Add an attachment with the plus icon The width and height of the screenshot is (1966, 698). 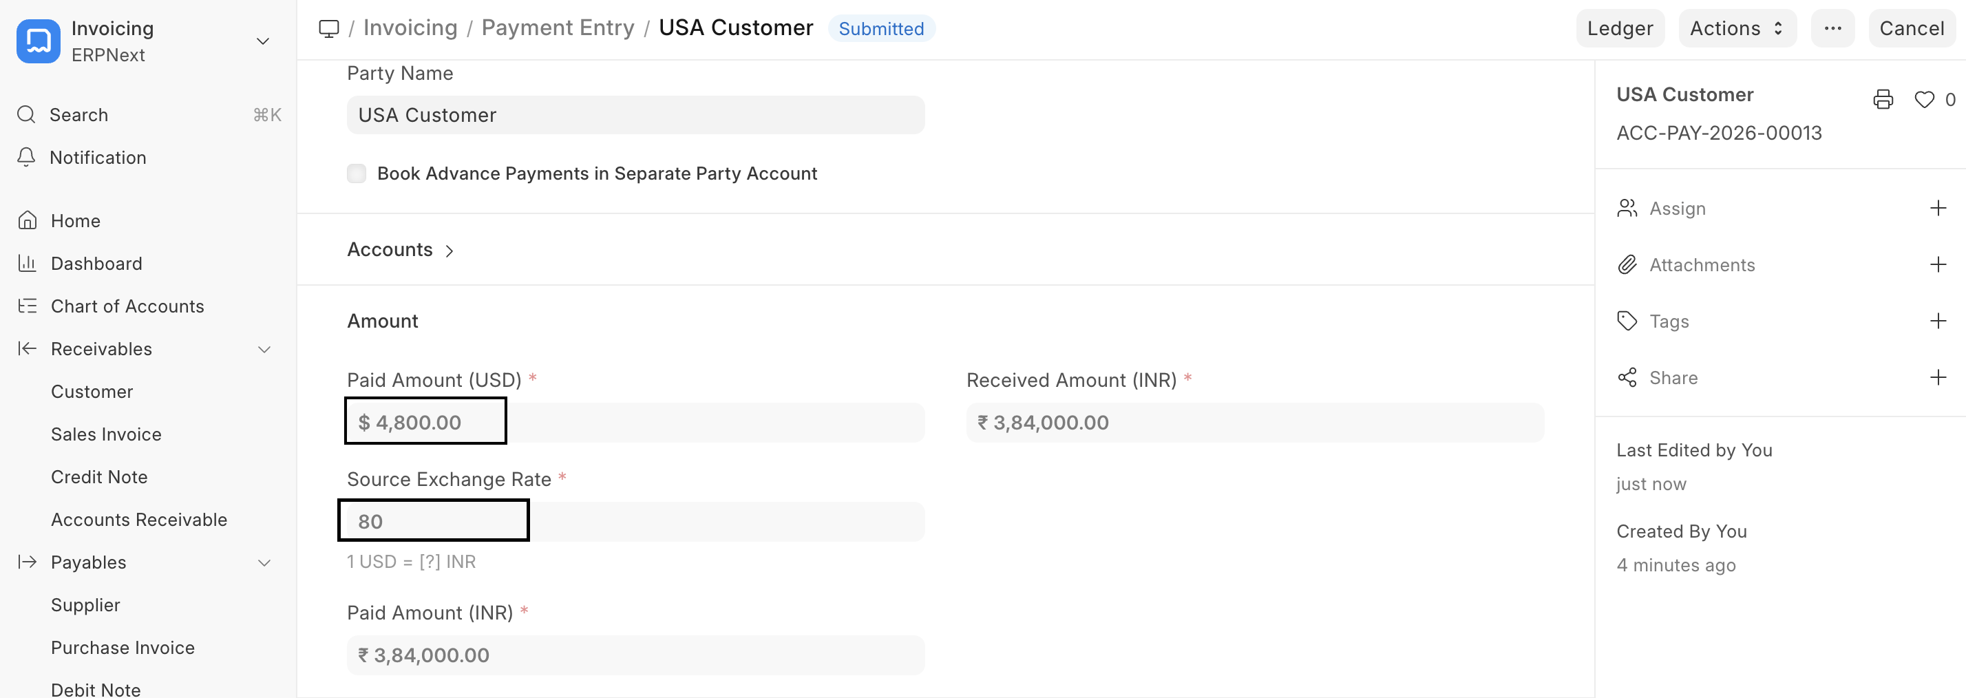point(1938,265)
